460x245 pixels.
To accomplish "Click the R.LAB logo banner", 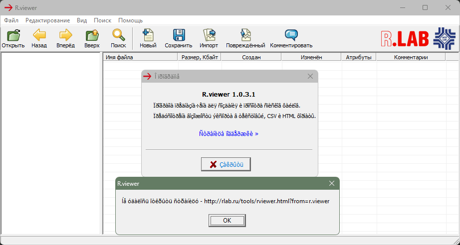I will (x=418, y=38).
